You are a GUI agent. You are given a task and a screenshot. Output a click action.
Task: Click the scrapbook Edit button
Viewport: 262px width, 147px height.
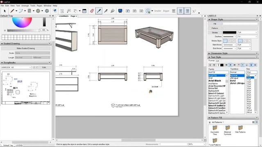click(x=44, y=67)
